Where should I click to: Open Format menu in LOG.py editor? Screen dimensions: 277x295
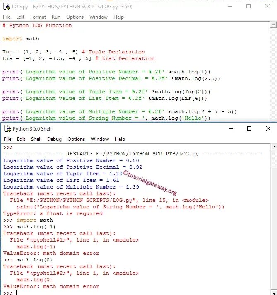click(x=38, y=17)
